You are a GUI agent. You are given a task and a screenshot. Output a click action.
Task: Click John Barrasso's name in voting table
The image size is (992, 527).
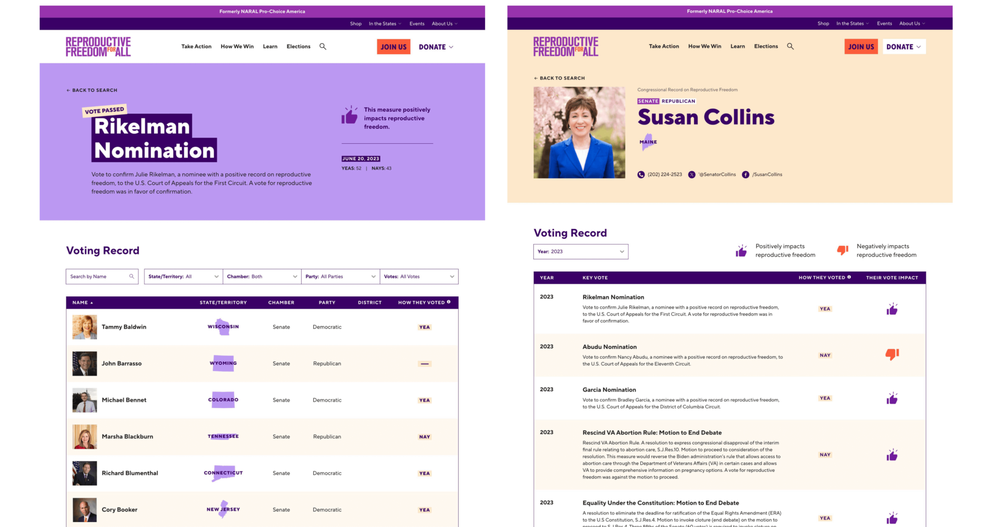(122, 363)
